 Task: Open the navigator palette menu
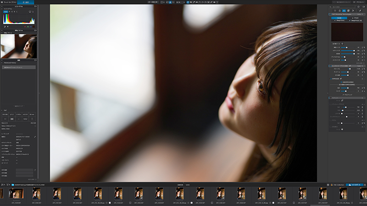(36, 30)
